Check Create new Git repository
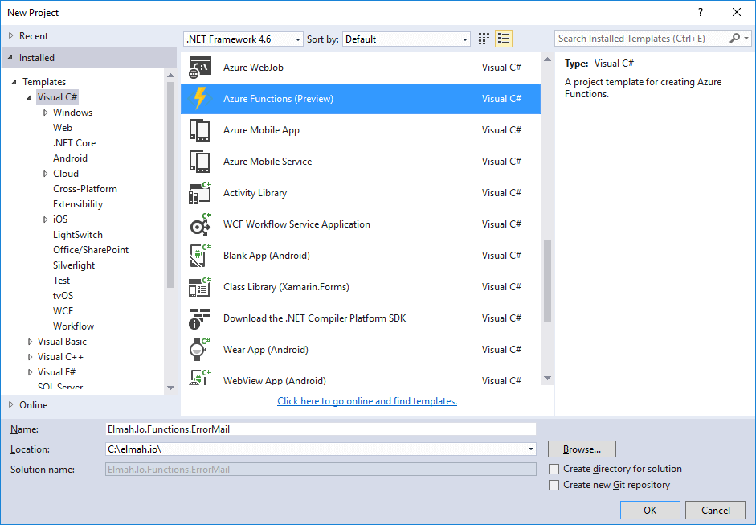756x525 pixels. [554, 485]
